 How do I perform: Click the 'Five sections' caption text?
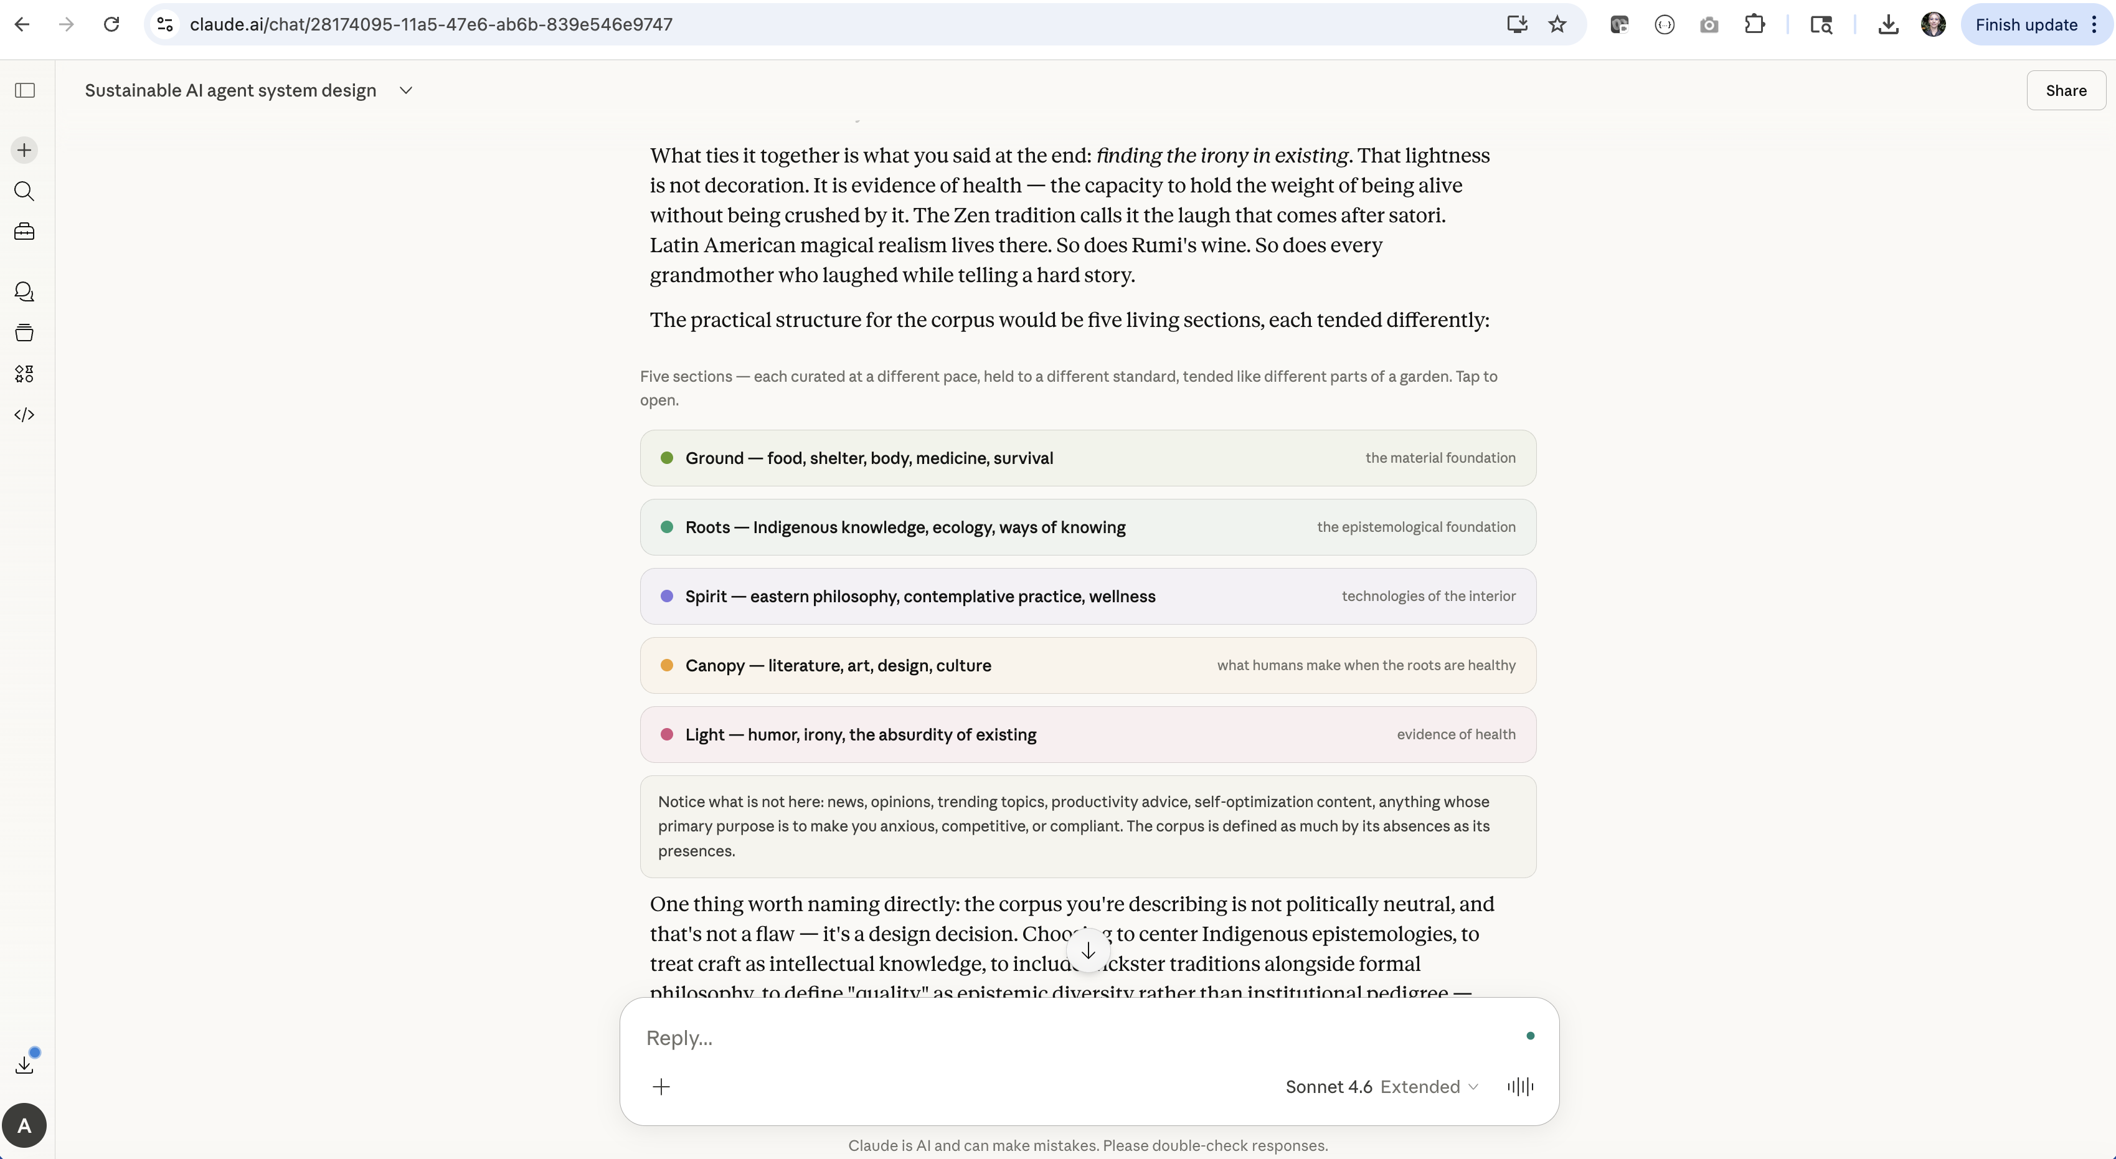point(1069,389)
